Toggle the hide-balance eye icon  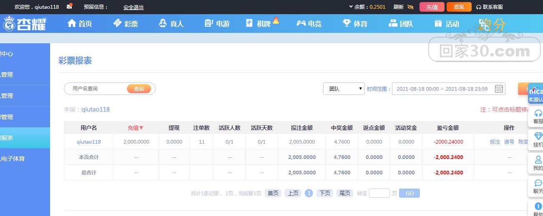[x=410, y=7]
